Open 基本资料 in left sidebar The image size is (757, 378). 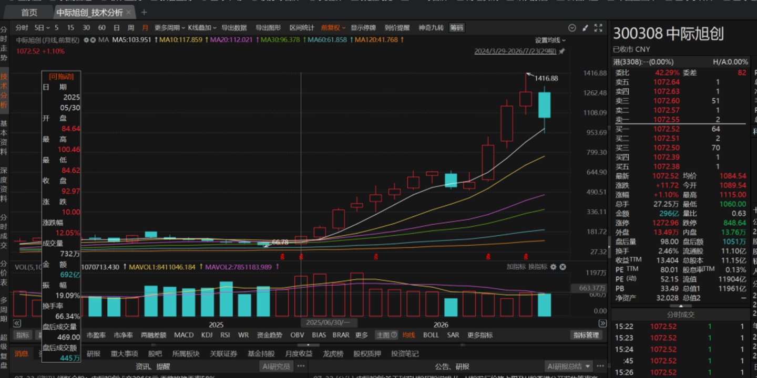click(x=4, y=138)
